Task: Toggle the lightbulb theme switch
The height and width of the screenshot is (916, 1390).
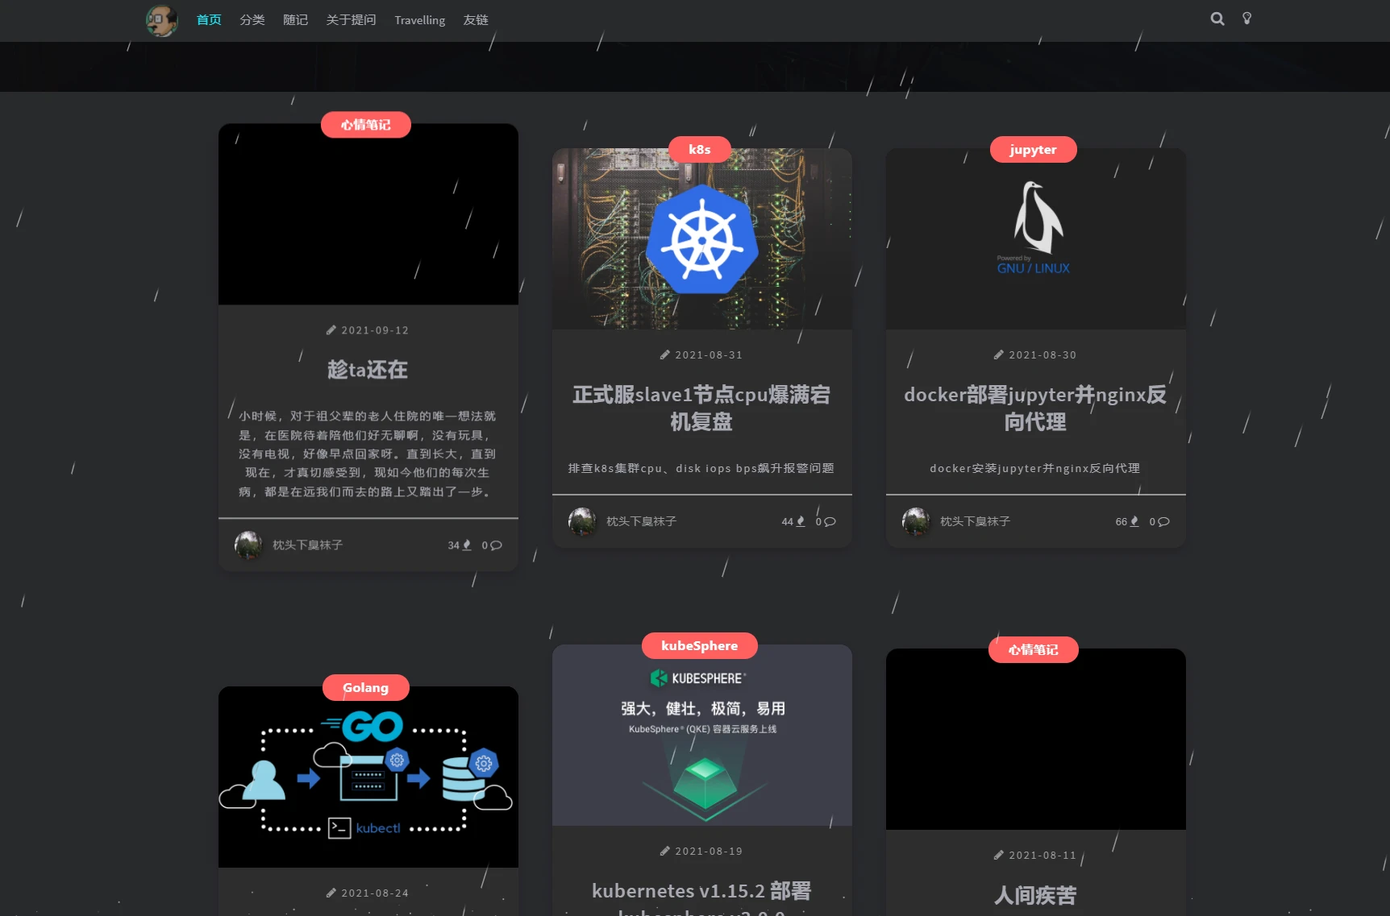Action: tap(1246, 19)
